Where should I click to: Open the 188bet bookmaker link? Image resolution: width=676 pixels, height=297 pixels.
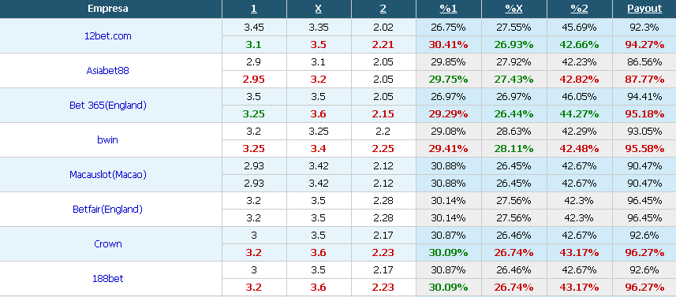(x=108, y=279)
